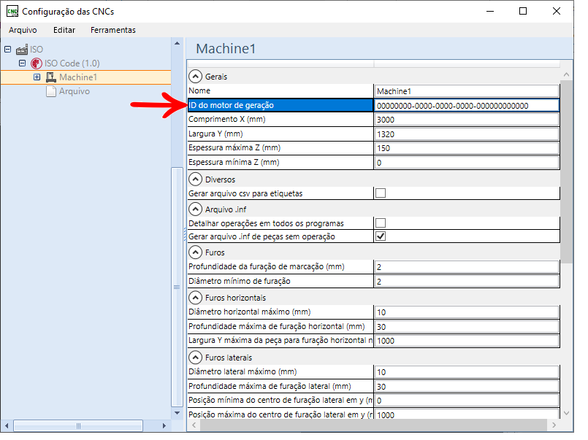The height and width of the screenshot is (440, 588).
Task: Edit Comprimento X (mm) value 3000
Action: [467, 120]
